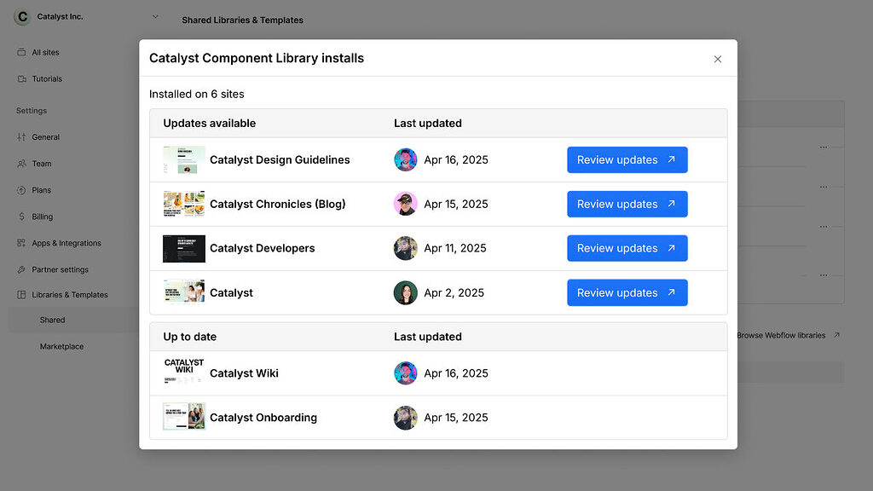Click the Team settings icon

pos(21,163)
